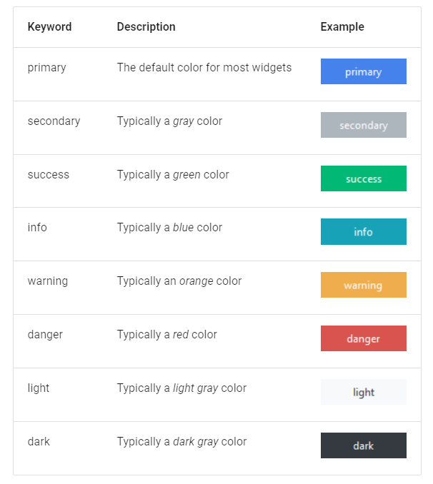The width and height of the screenshot is (433, 484).
Task: Click the blue primary example button
Action: 364,71
